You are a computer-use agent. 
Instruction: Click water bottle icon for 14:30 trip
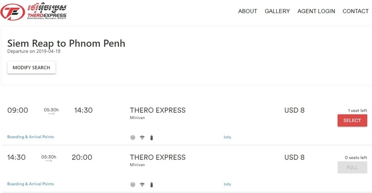click(x=152, y=184)
